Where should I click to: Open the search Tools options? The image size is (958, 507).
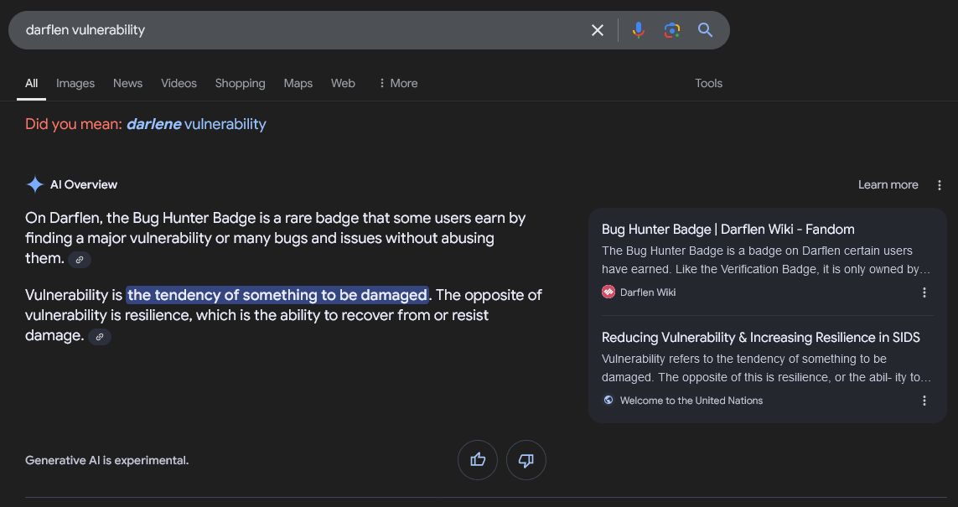[x=709, y=84]
